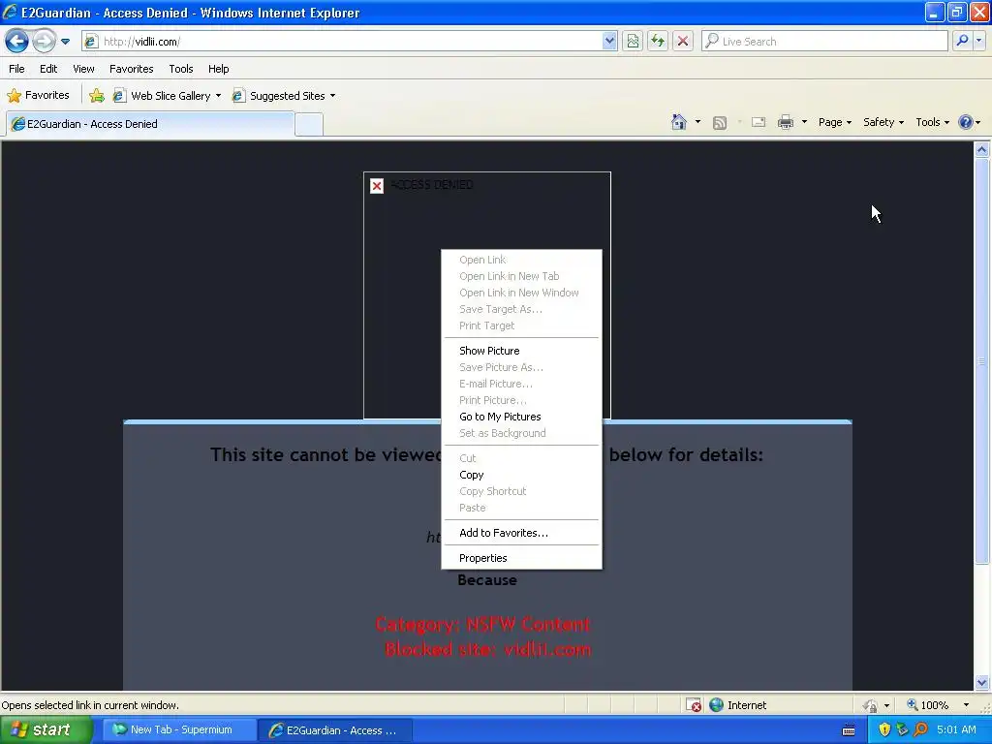This screenshot has height=744, width=992.
Task: Expand the Home button dropdown arrow
Action: (697, 122)
